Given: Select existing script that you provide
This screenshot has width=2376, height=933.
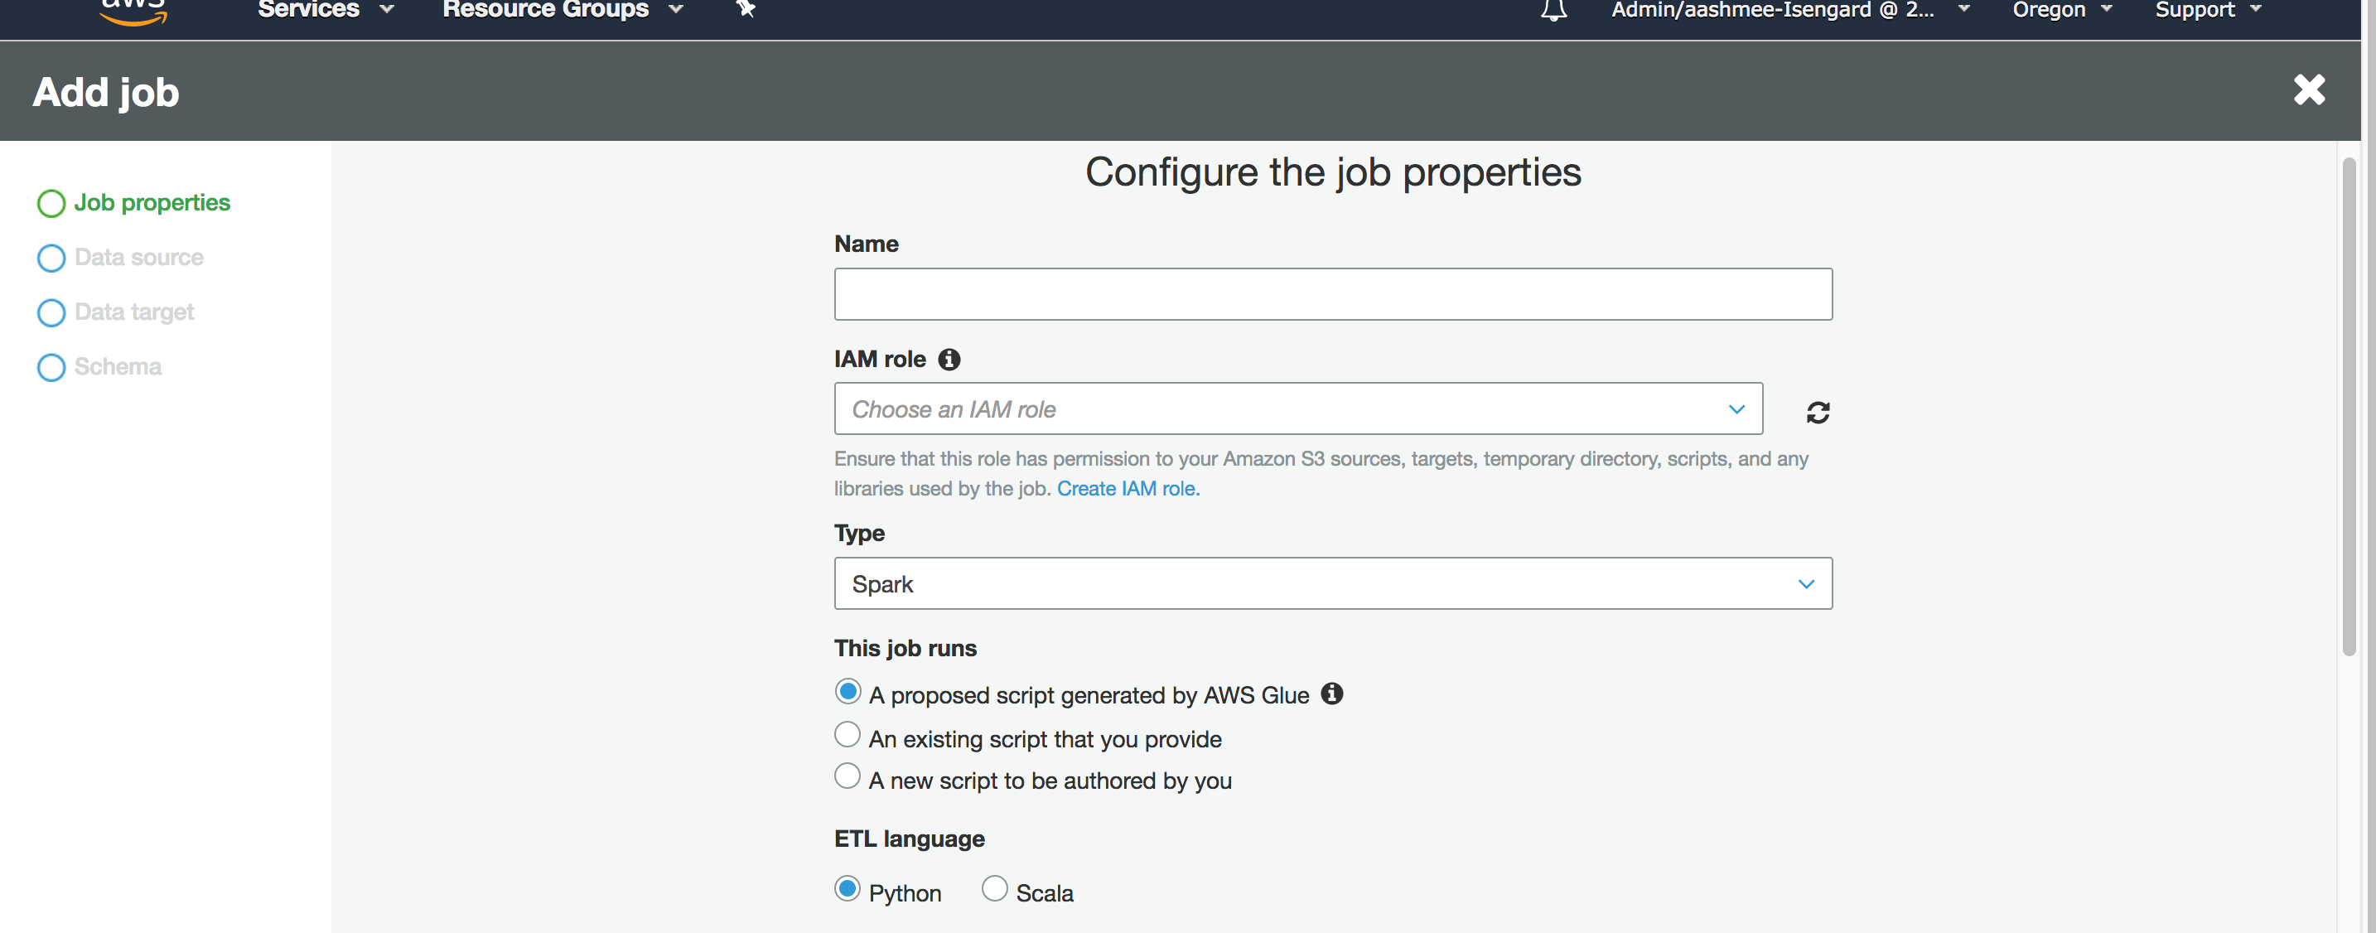Looking at the screenshot, I should click(847, 736).
